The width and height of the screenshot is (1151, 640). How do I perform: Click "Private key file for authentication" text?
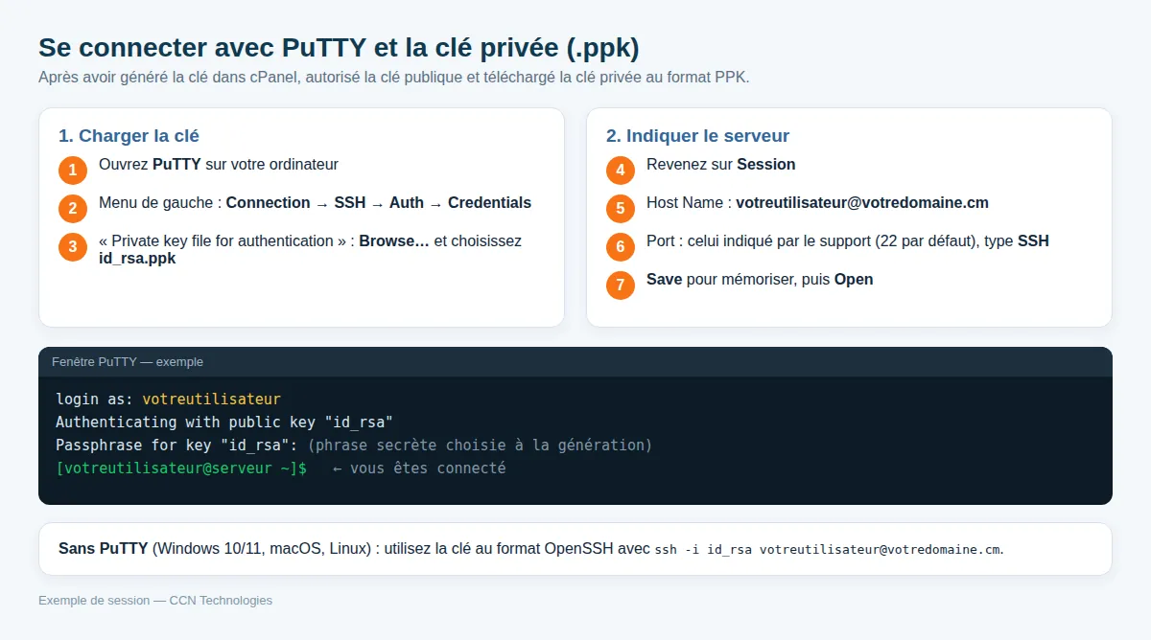pyautogui.click(x=223, y=241)
